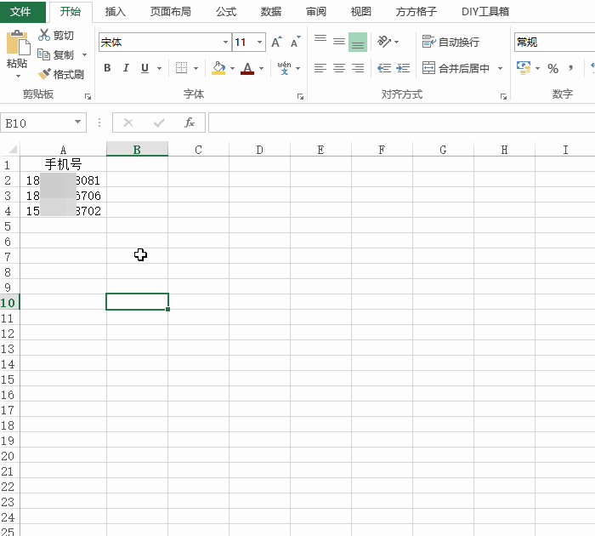Apply borders using the border icon
This screenshot has width=595, height=536.
click(x=181, y=68)
